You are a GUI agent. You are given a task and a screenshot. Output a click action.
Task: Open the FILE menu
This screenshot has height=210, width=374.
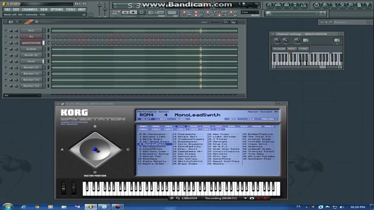[8, 9]
